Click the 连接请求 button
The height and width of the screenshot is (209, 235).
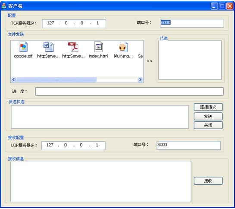pyautogui.click(x=208, y=107)
